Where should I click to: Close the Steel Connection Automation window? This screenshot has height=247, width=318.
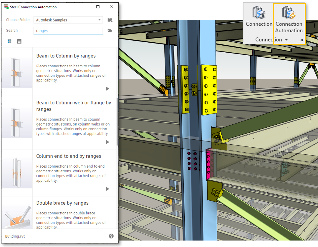point(112,7)
